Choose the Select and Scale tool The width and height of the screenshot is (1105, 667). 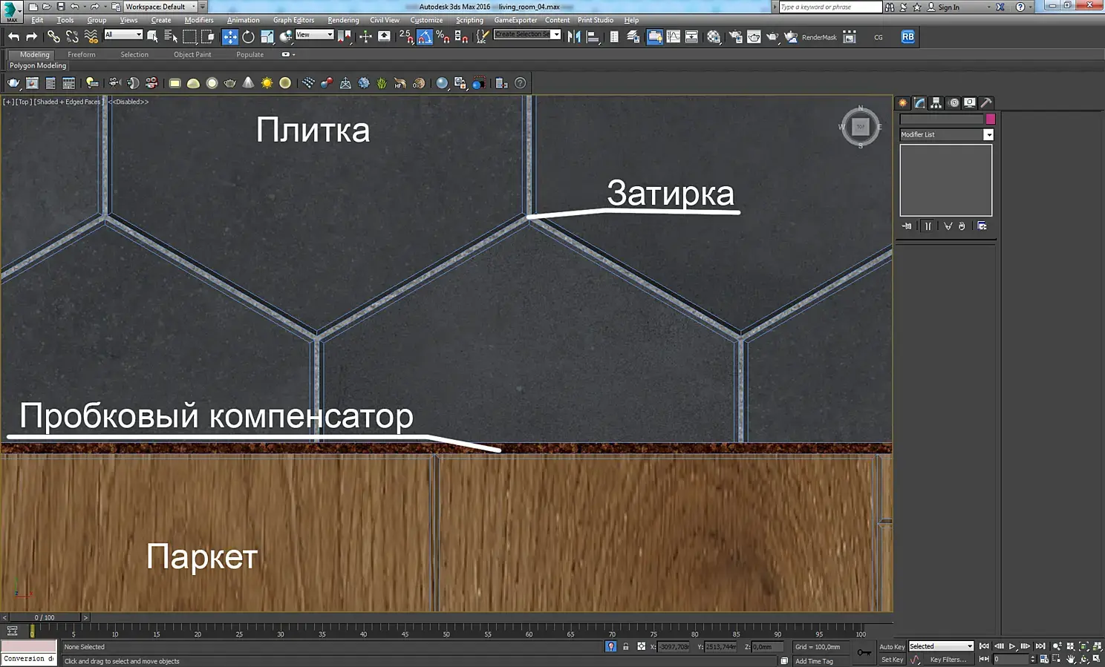[x=267, y=36]
